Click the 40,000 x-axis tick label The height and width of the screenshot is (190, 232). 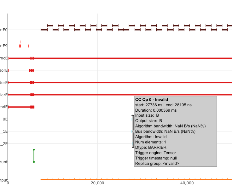click(187, 183)
